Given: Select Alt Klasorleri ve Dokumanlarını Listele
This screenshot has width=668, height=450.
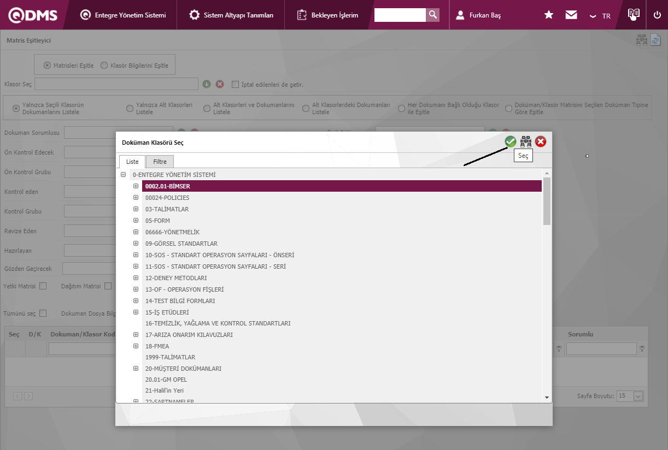Looking at the screenshot, I should [x=207, y=108].
